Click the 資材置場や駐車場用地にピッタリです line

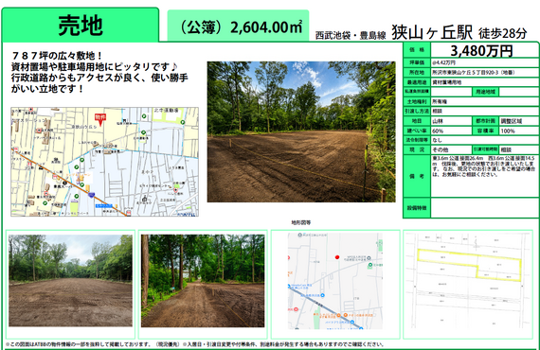95,66
